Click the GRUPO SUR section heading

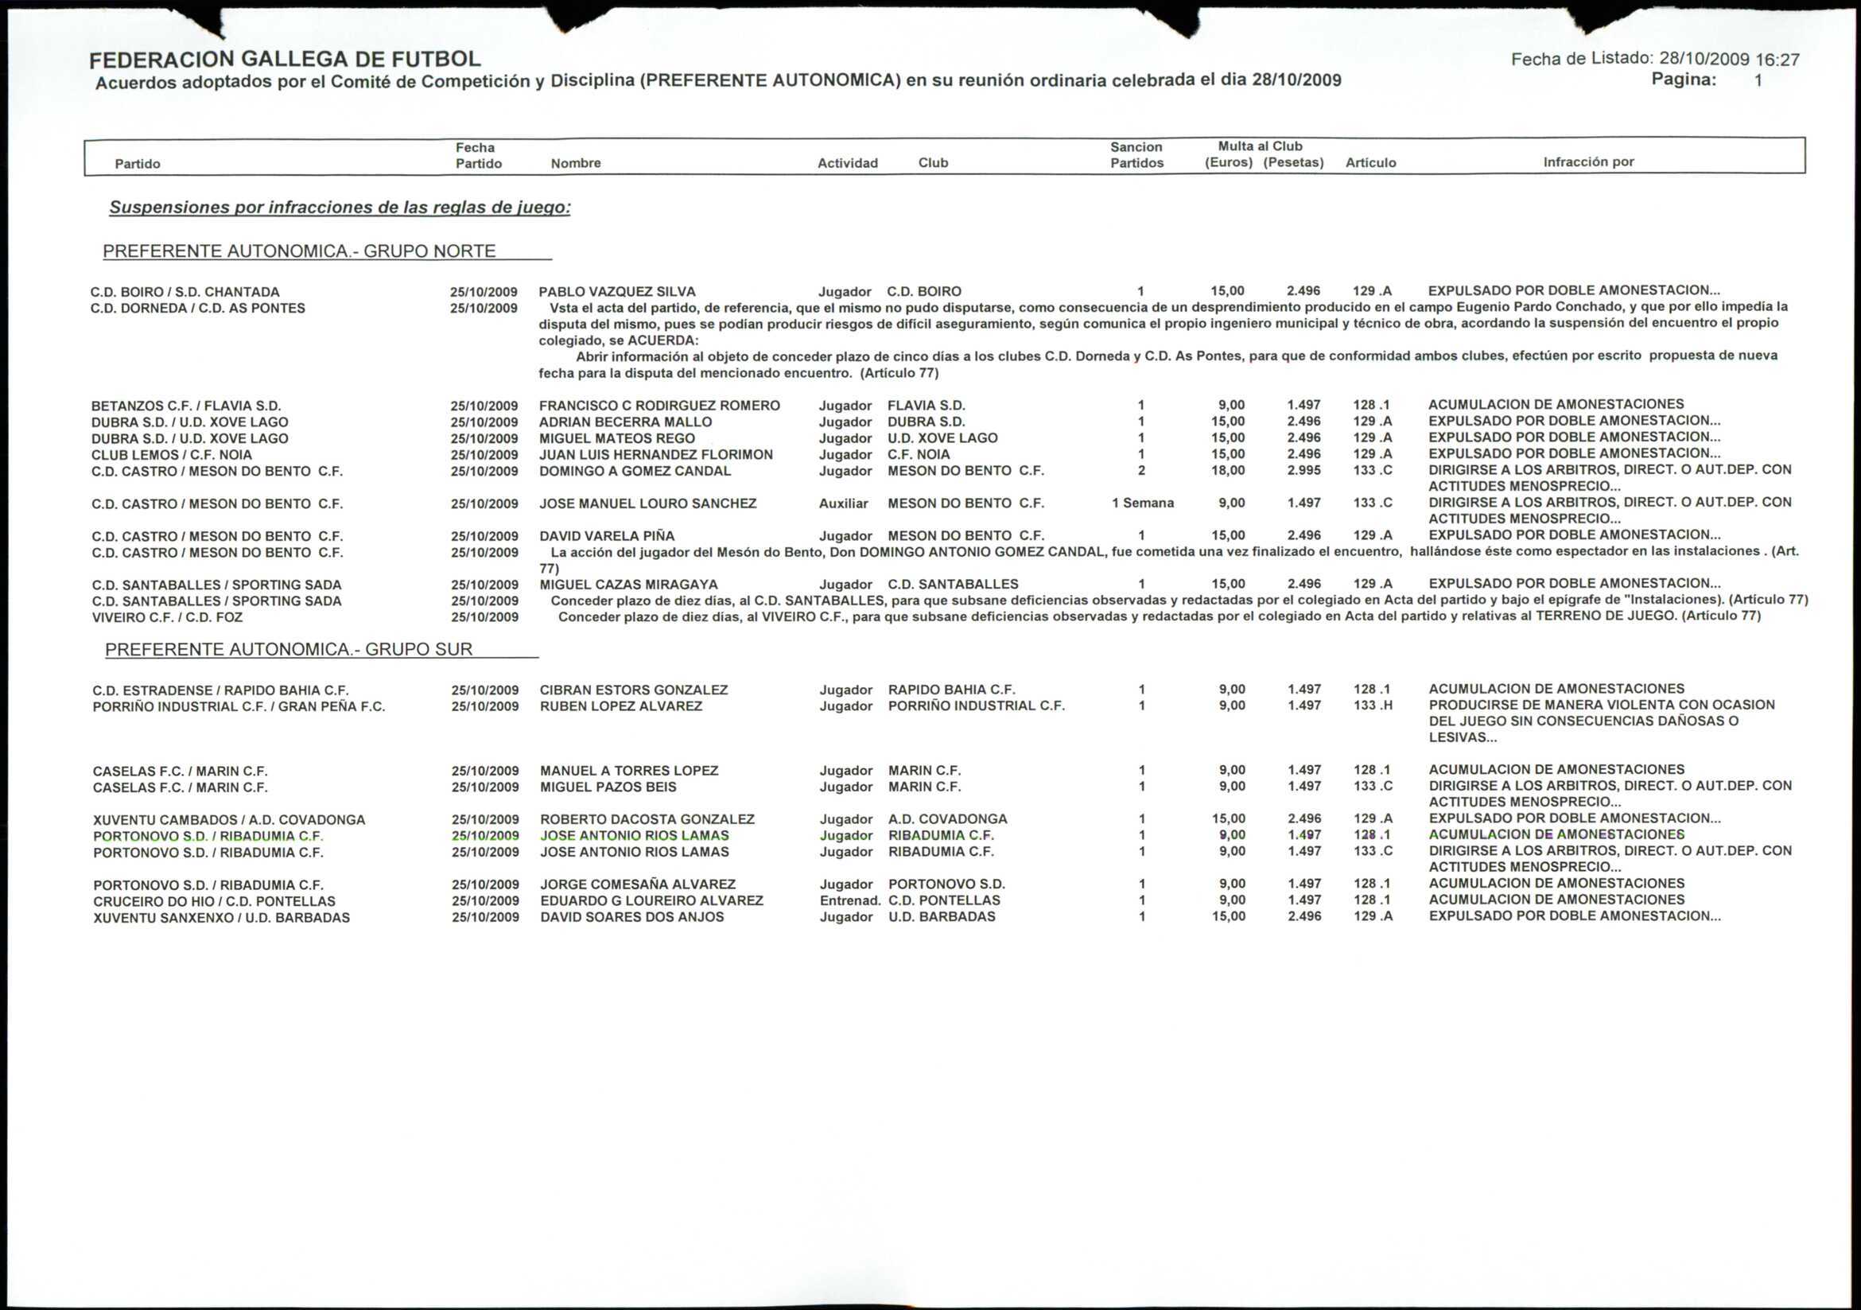pyautogui.click(x=289, y=649)
